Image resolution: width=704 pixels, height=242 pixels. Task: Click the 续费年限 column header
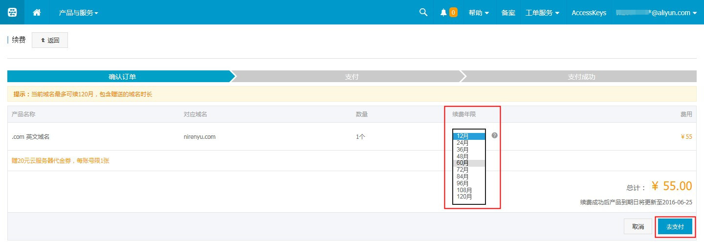[x=464, y=114]
